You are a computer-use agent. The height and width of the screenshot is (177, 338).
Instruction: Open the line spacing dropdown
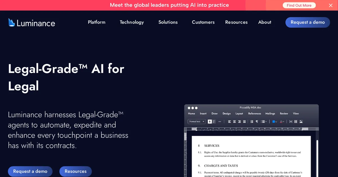[x=264, y=122]
